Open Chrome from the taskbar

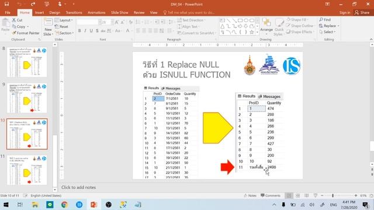click(64, 205)
